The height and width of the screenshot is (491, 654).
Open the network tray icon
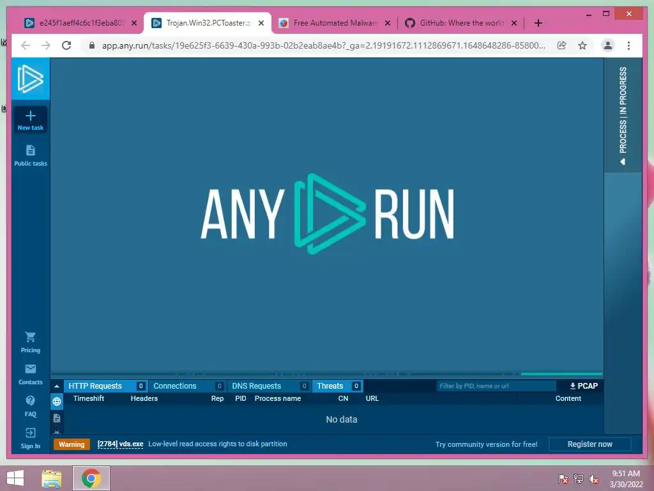tap(579, 479)
